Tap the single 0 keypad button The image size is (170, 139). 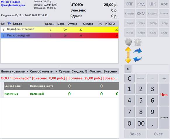pyautogui.click(x=129, y=123)
